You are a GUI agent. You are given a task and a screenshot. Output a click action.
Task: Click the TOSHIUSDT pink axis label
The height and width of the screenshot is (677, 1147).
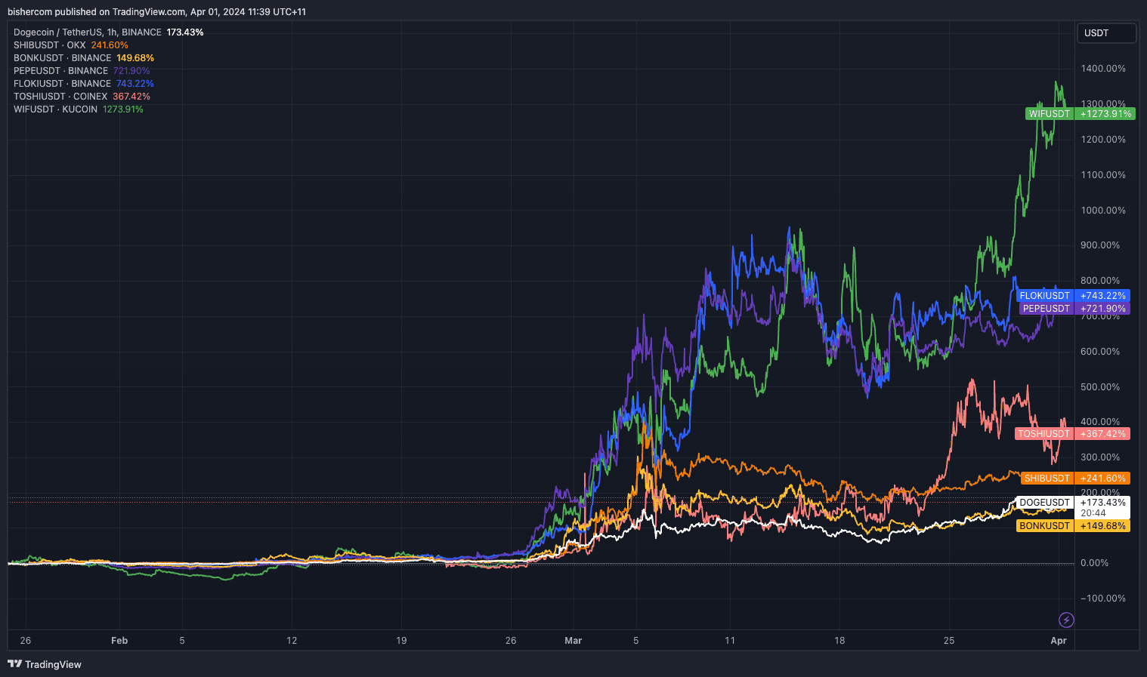point(1072,434)
